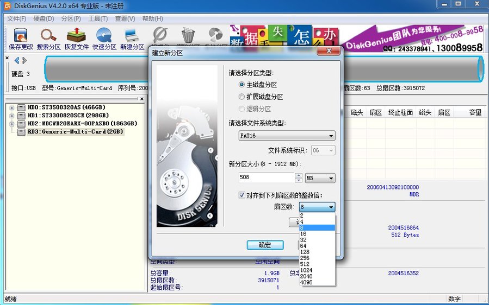Screen dimensions: 489x305
Task: Choose 2048 from sector count list
Action: 306,276
